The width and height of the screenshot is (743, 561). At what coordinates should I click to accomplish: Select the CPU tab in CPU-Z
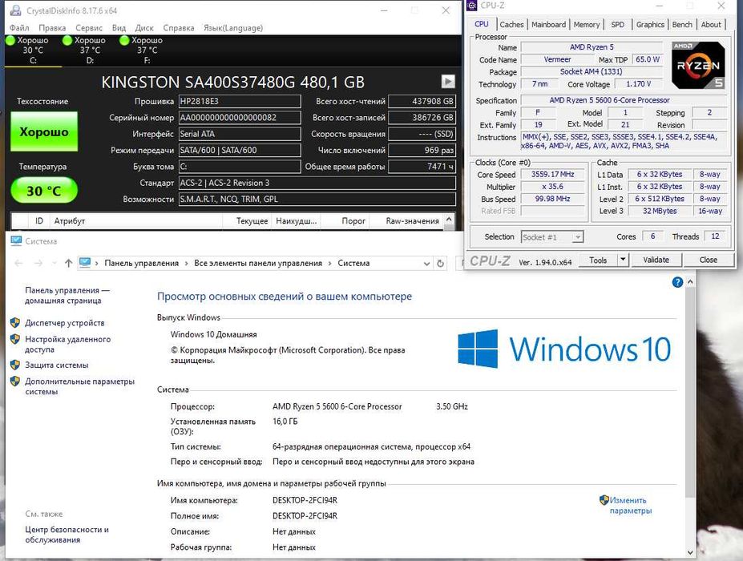pyautogui.click(x=482, y=24)
